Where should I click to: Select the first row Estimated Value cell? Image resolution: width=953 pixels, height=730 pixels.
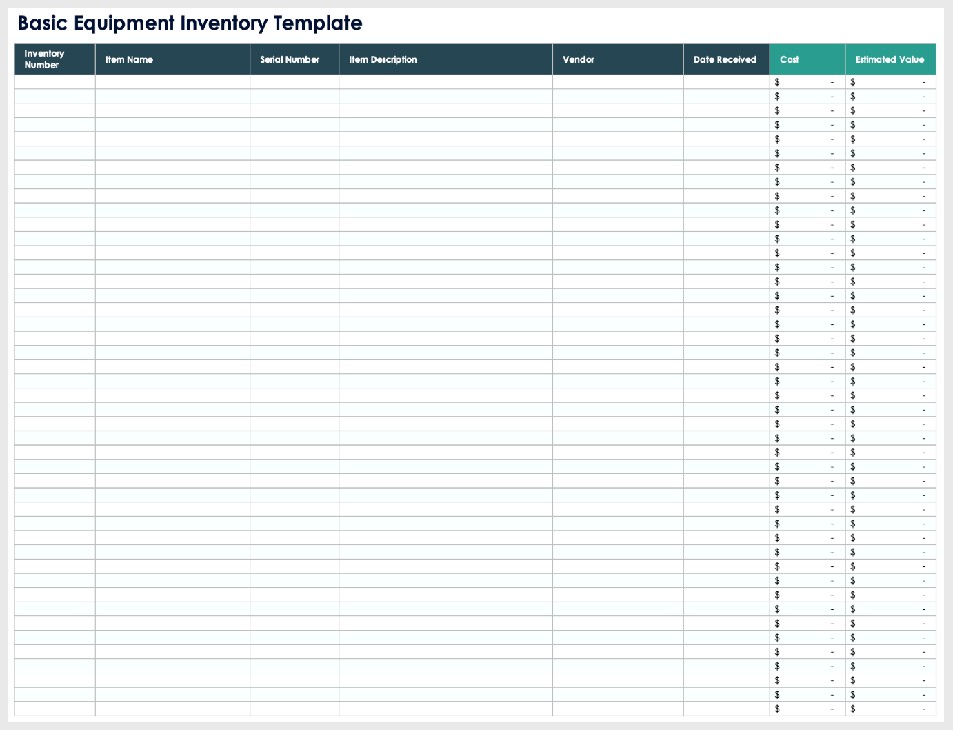[890, 82]
